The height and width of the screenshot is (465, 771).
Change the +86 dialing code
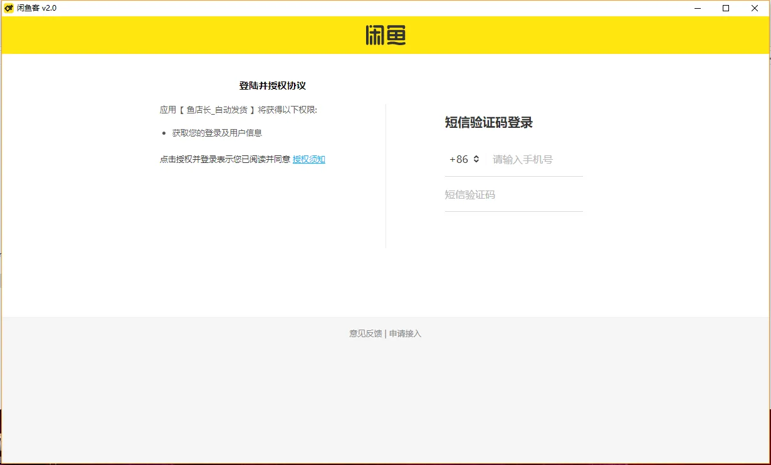tap(458, 159)
